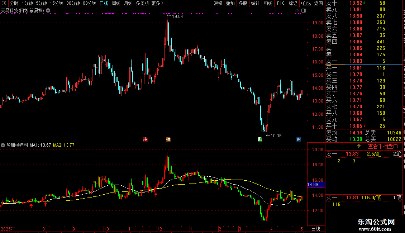The image size is (405, 233).
Task: Toggle the left panel layout icon
Action: click(4, 3)
